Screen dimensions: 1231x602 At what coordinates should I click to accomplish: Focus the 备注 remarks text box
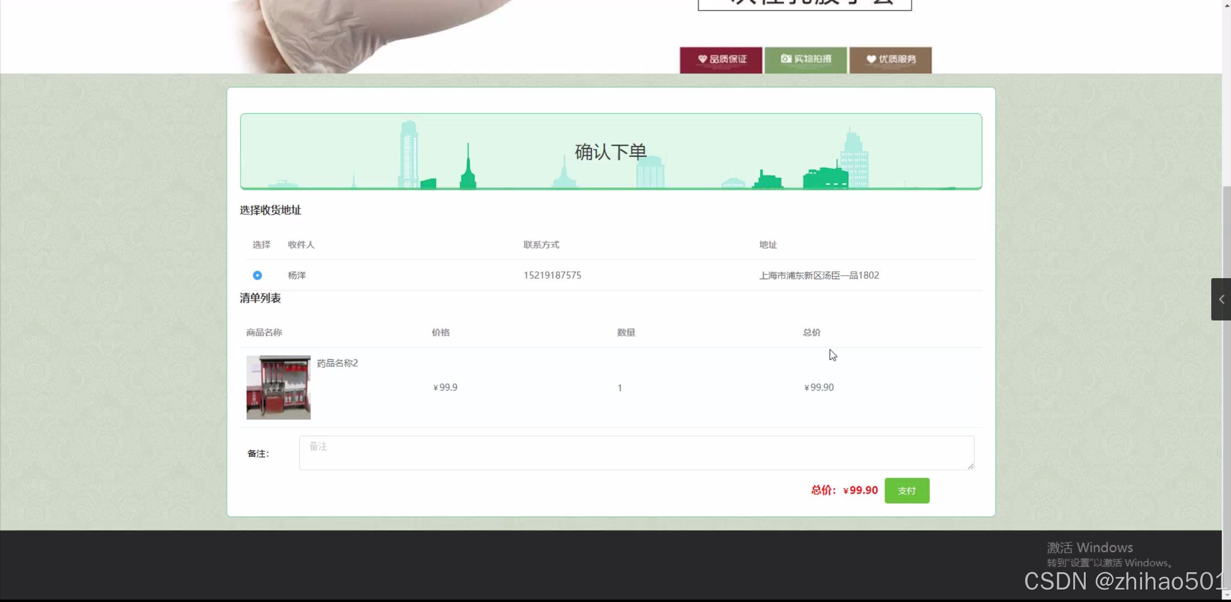636,453
